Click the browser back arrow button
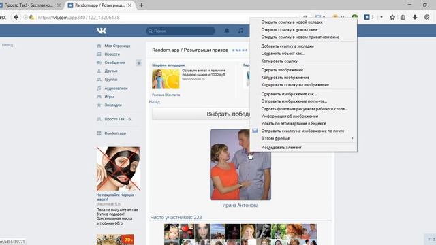The width and height of the screenshot is (436, 245). 16,17
